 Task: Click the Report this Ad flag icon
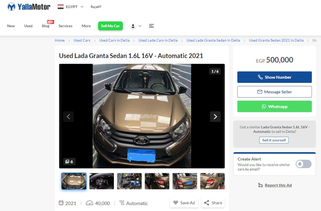[x=260, y=185]
